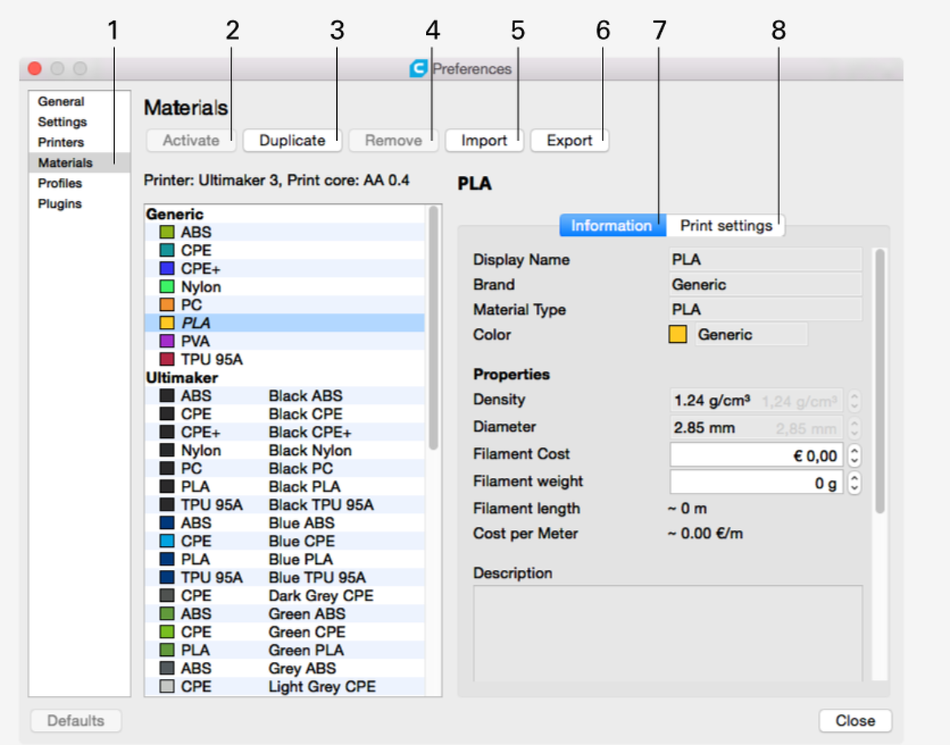Close the Preferences dialog

coord(855,721)
